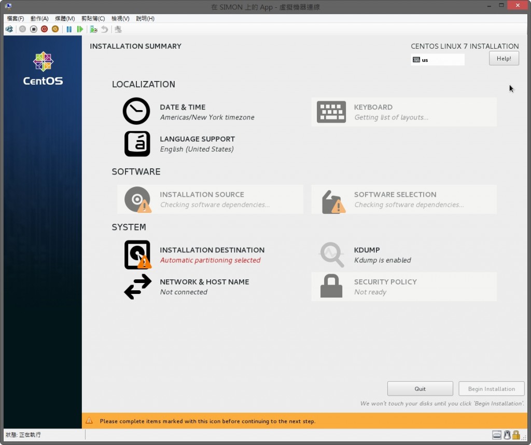Close the VM connection window
Image resolution: width=531 pixels, height=445 pixels.
518,5
